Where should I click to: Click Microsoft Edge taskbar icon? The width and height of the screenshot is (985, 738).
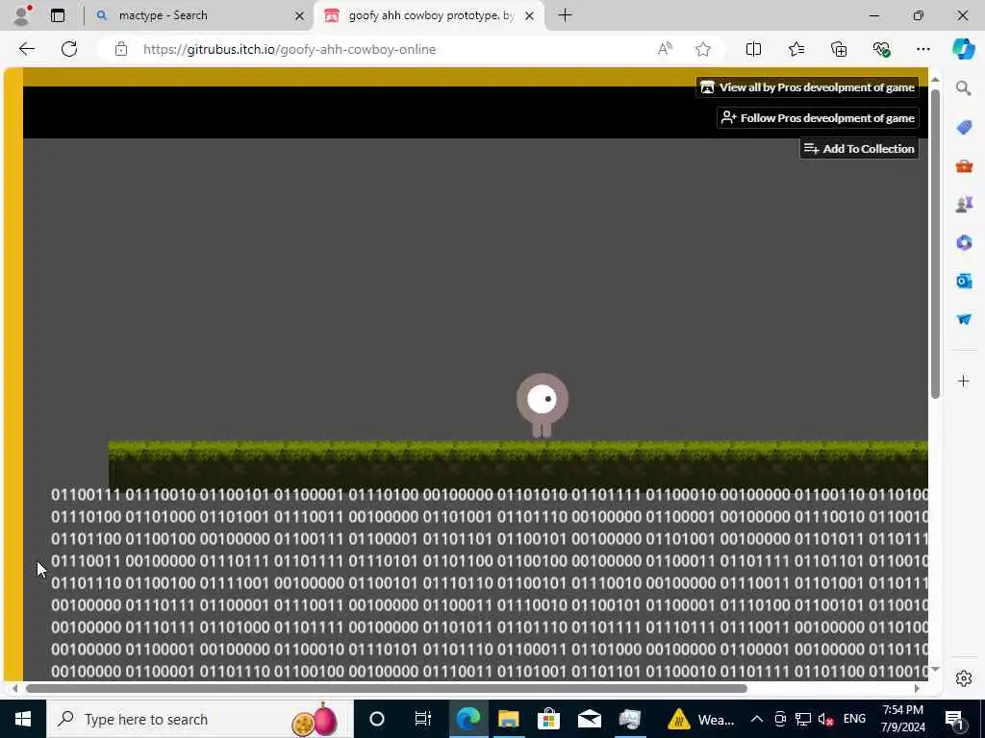pyautogui.click(x=468, y=719)
